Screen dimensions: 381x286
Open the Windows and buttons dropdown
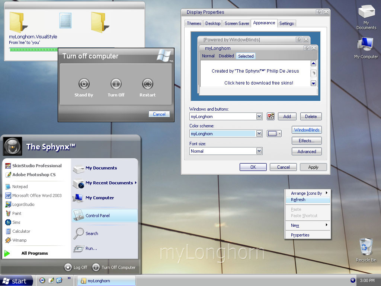[x=259, y=117]
